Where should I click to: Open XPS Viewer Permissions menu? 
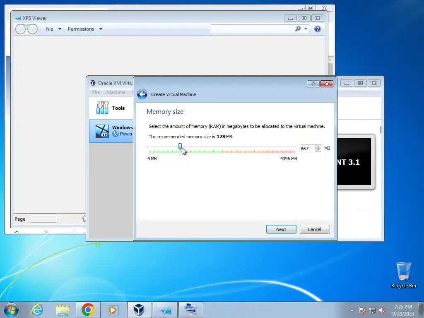[84, 29]
